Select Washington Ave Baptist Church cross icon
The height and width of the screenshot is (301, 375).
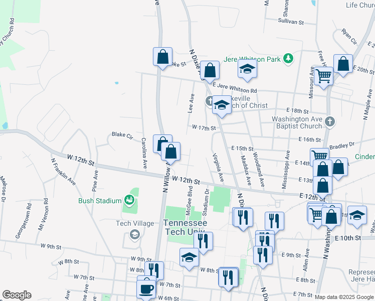[330, 122]
